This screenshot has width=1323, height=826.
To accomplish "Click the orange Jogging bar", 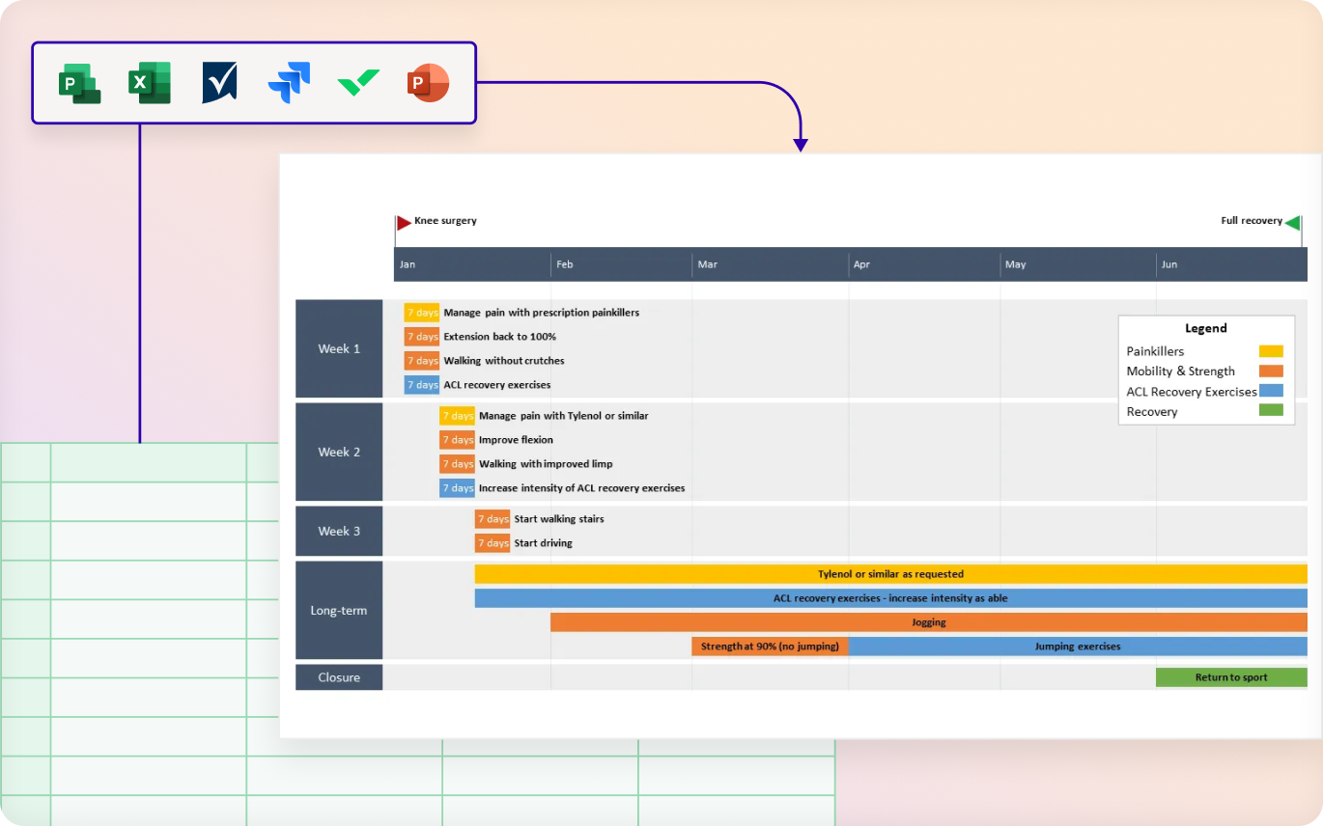I will click(929, 622).
